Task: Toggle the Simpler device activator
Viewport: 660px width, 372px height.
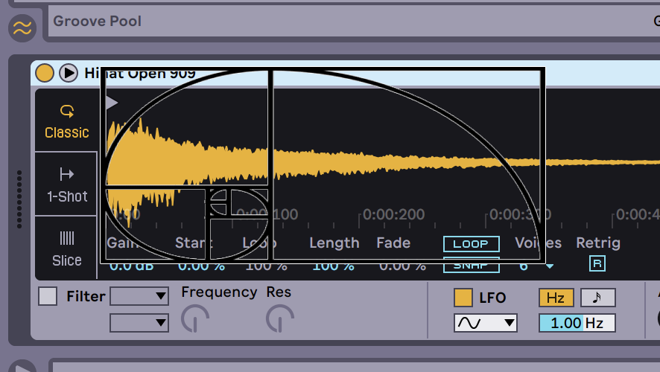Action: click(x=44, y=73)
